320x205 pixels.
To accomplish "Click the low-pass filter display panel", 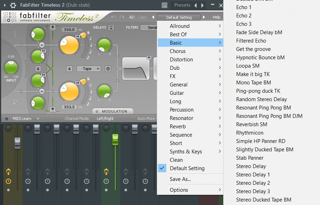I will click(136, 69).
